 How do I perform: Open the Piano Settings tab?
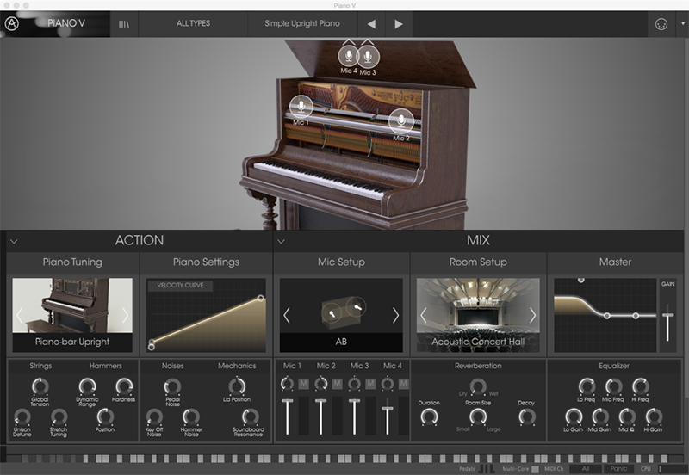click(206, 262)
